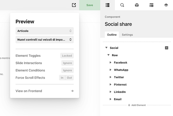
Task: Click the Save button
Action: click(x=90, y=5)
